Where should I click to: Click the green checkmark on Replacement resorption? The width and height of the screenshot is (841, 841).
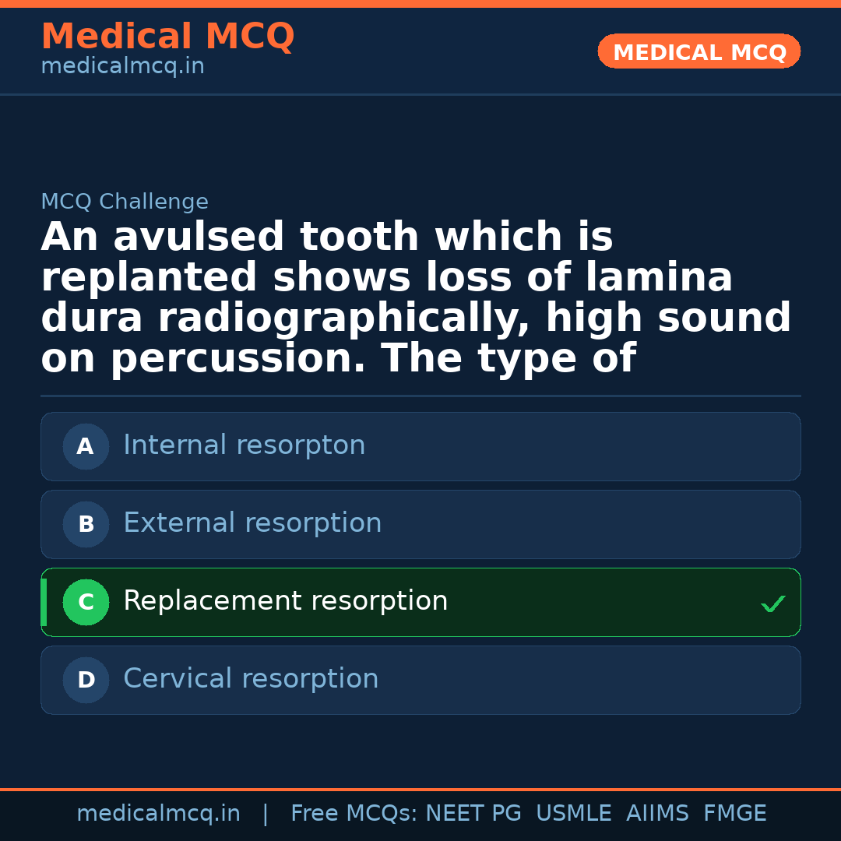(772, 603)
